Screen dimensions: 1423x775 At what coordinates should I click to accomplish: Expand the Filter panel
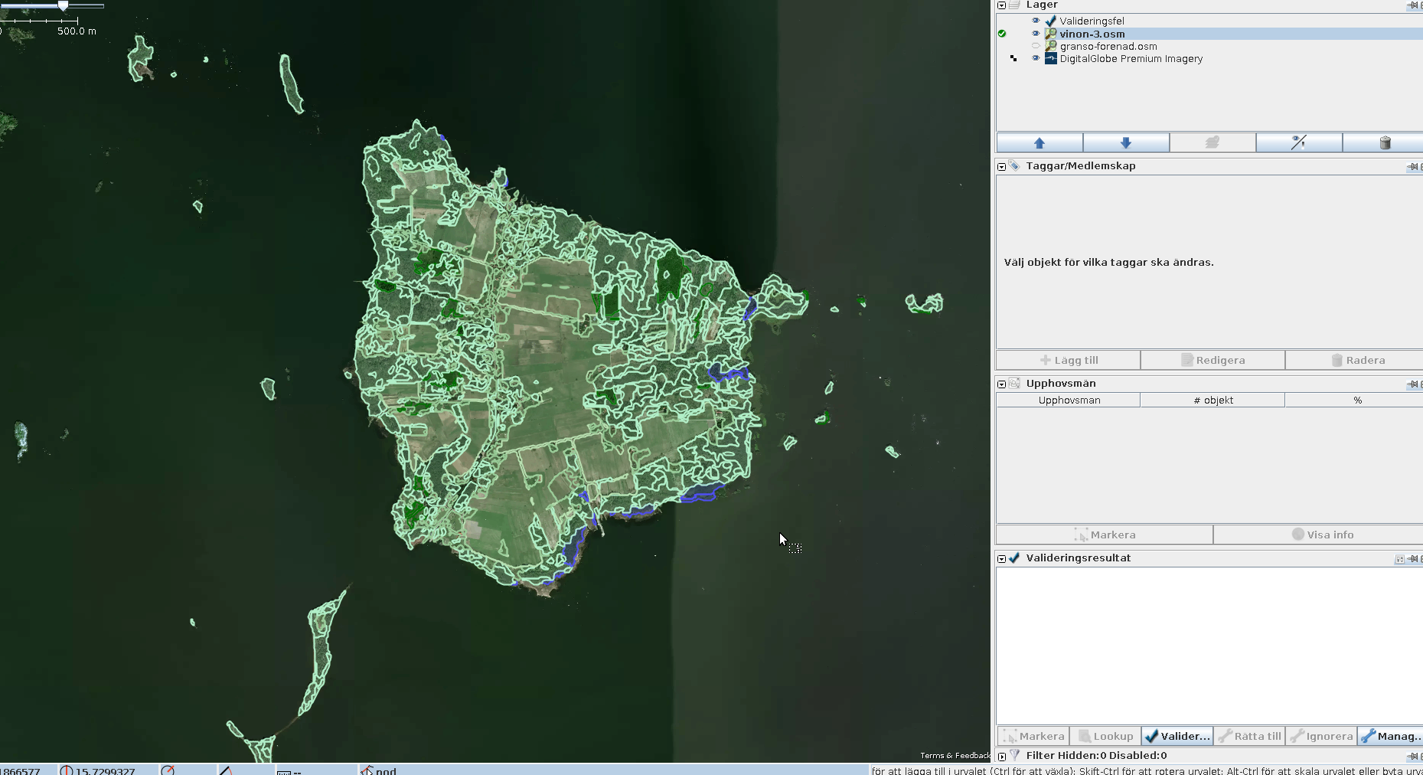pyautogui.click(x=1001, y=756)
